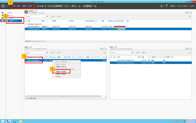Click the back navigation arrow in Server Manager
The width and height of the screenshot is (196, 123).
[3, 6]
